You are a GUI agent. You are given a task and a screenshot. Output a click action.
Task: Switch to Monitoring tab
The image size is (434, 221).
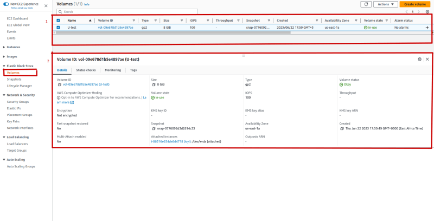pos(113,70)
